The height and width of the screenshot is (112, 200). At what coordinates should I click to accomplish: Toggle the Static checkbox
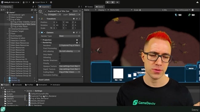pyautogui.click(x=71, y=11)
